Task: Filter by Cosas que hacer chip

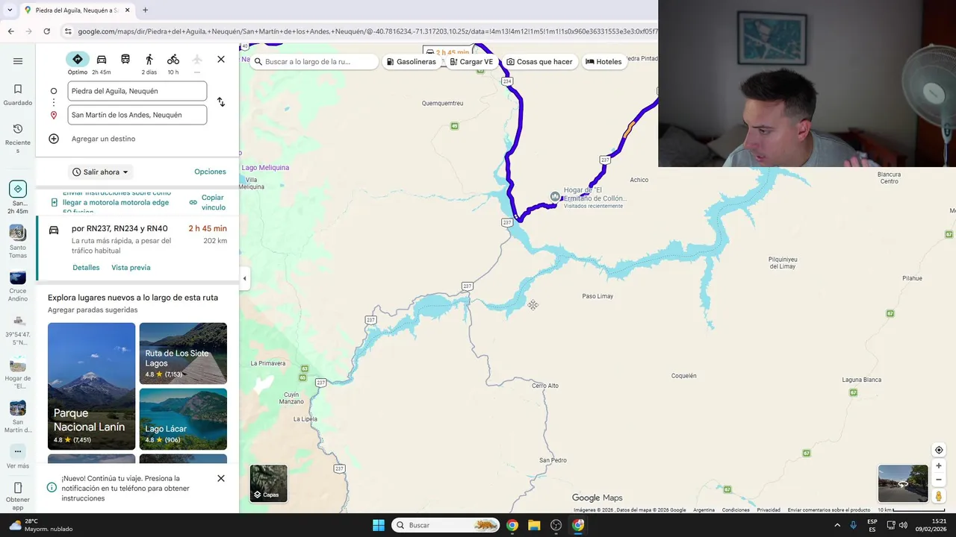Action: click(539, 62)
